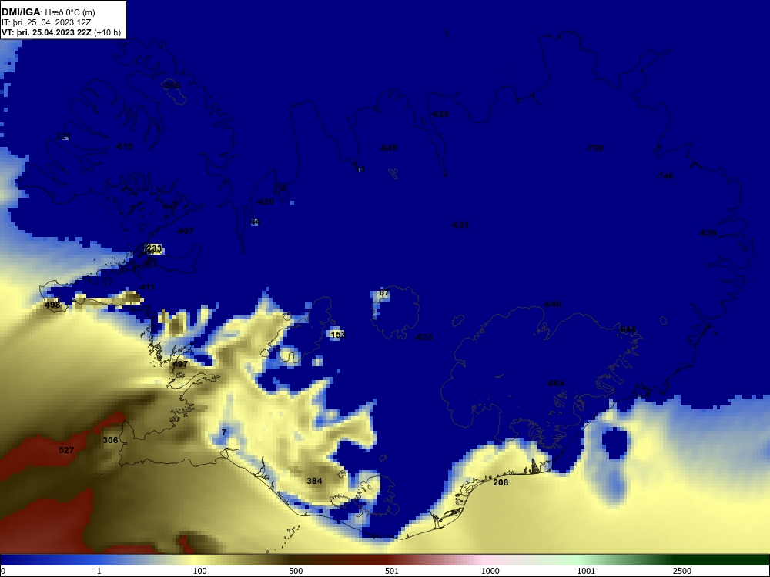Image resolution: width=770 pixels, height=577 pixels.
Task: Click the -568 value on the map
Action: point(172,85)
